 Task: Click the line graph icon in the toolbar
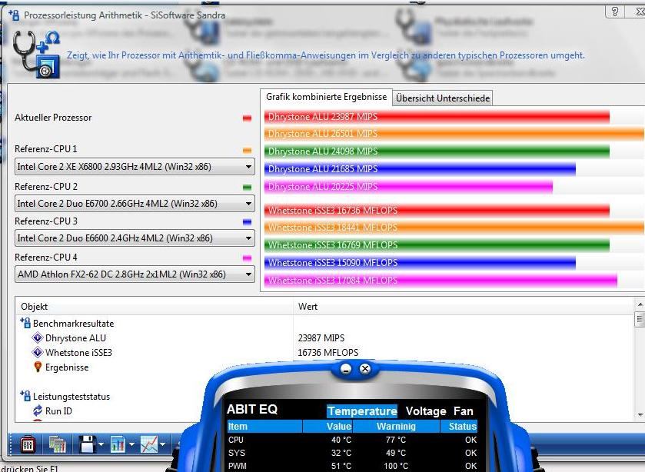pyautogui.click(x=149, y=444)
